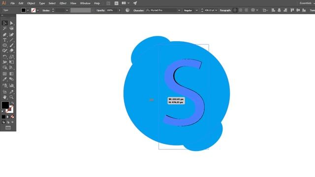Enable Draw Behind mode
The width and height of the screenshot is (315, 177).
[x=8, y=122]
